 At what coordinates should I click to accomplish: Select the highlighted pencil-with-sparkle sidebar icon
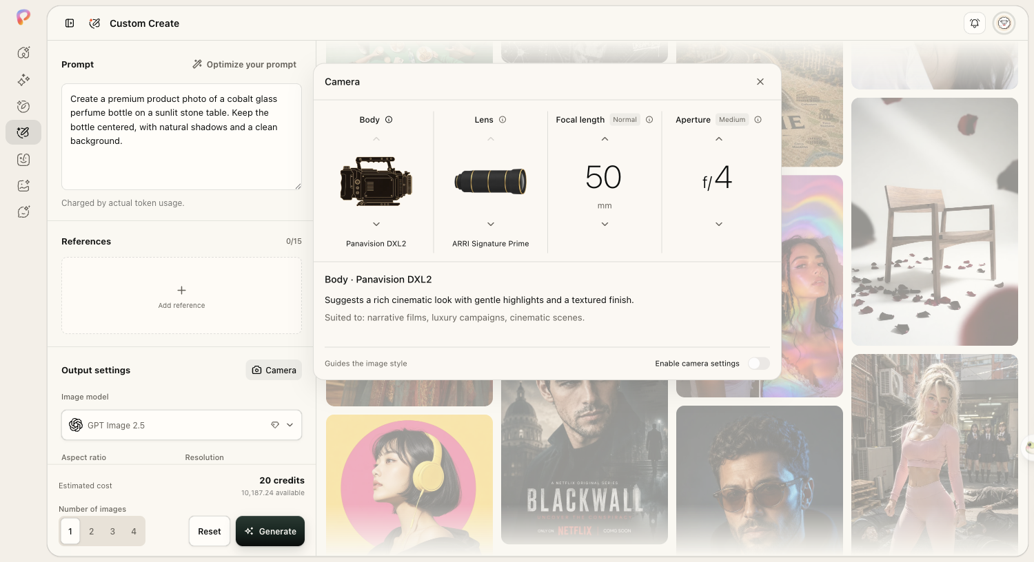23,132
